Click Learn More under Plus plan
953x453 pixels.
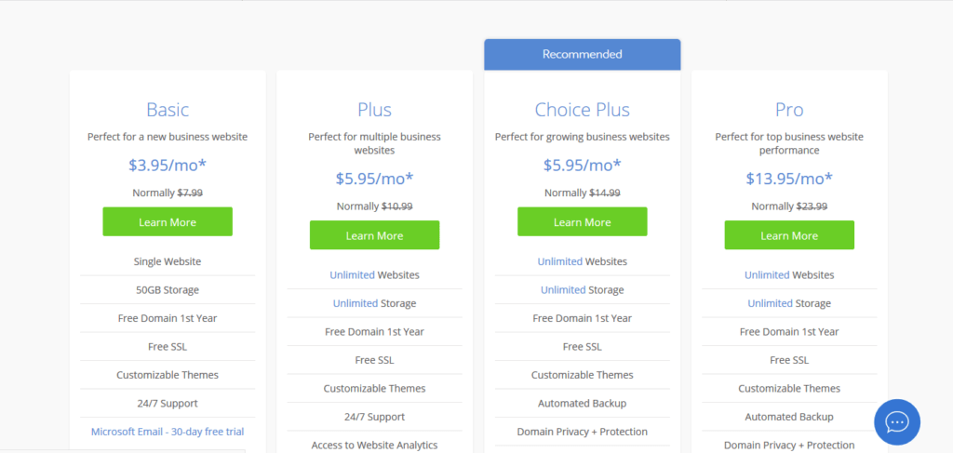pyautogui.click(x=374, y=235)
